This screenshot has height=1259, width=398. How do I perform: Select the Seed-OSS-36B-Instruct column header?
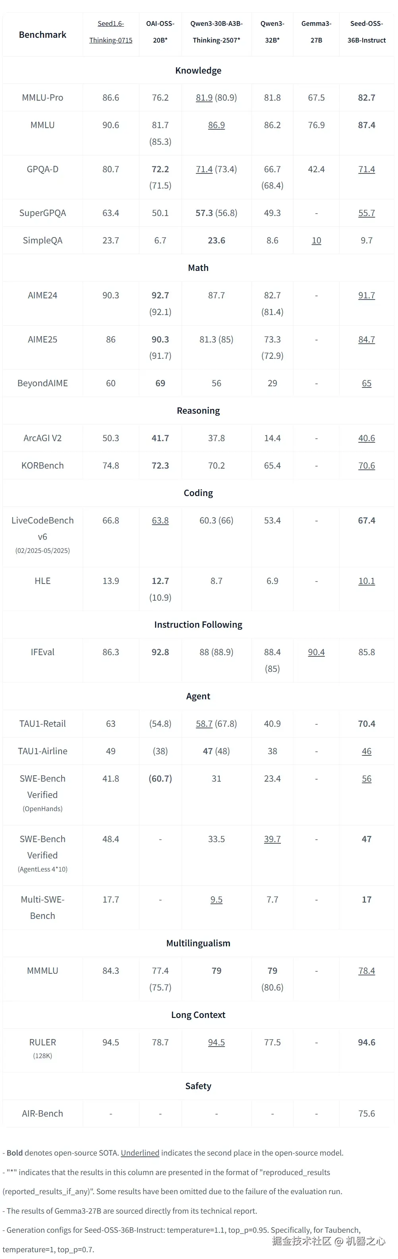click(x=366, y=32)
